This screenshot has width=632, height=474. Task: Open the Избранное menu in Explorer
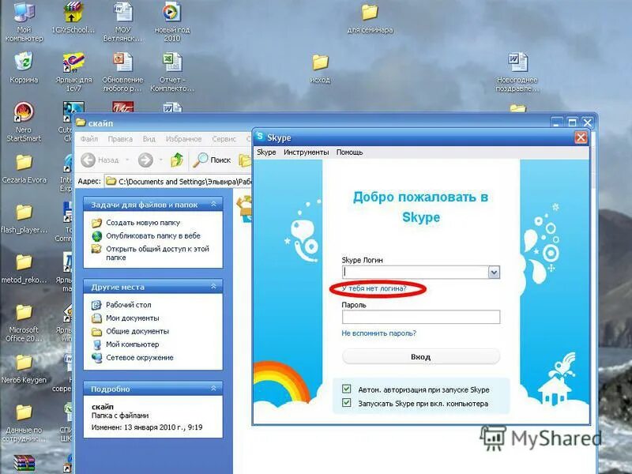point(186,138)
